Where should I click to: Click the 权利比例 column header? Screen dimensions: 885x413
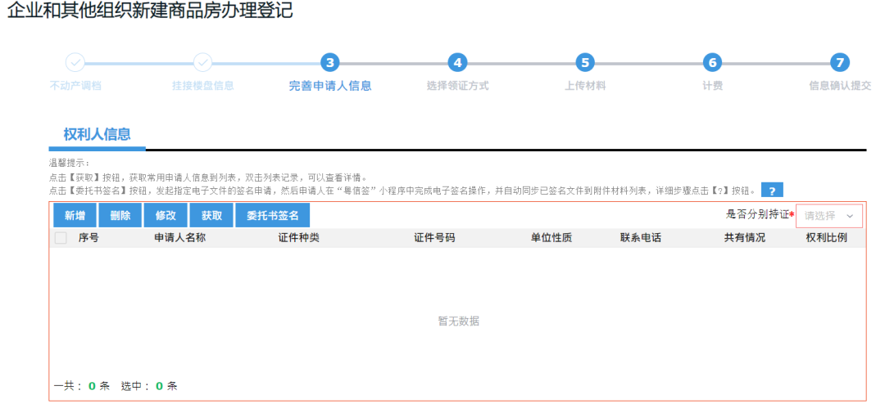click(826, 238)
